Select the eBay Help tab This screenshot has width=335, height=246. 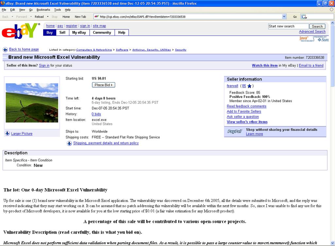click(x=122, y=32)
